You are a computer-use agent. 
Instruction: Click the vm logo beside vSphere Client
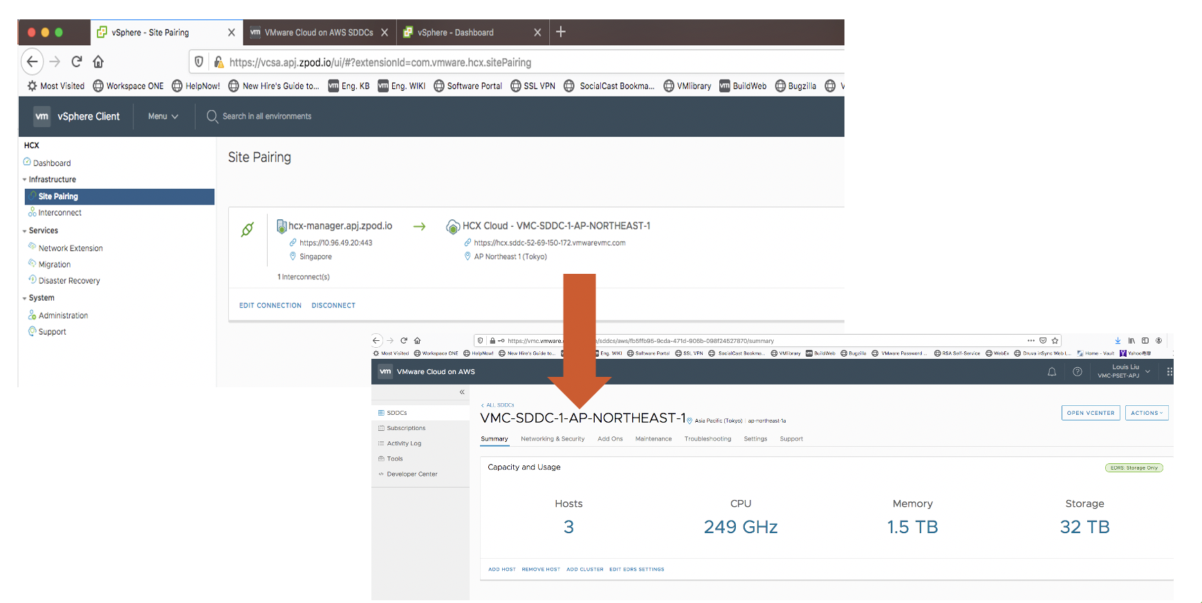pos(42,116)
